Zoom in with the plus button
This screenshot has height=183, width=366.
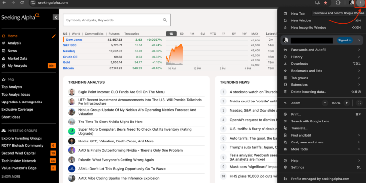[347, 103]
